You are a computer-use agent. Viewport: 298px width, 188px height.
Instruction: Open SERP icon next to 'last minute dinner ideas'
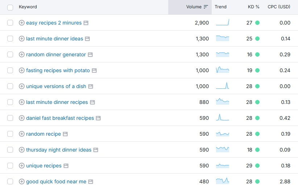pyautogui.click(x=87, y=39)
